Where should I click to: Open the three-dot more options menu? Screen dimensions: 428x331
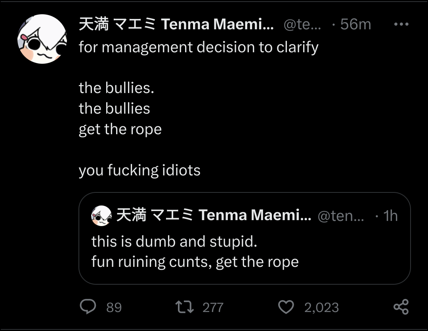pos(401,24)
